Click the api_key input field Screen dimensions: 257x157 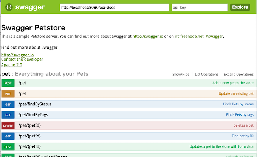coord(199,8)
